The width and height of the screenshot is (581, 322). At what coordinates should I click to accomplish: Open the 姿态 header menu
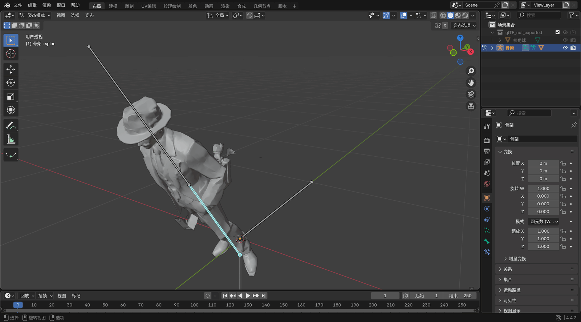(x=89, y=15)
